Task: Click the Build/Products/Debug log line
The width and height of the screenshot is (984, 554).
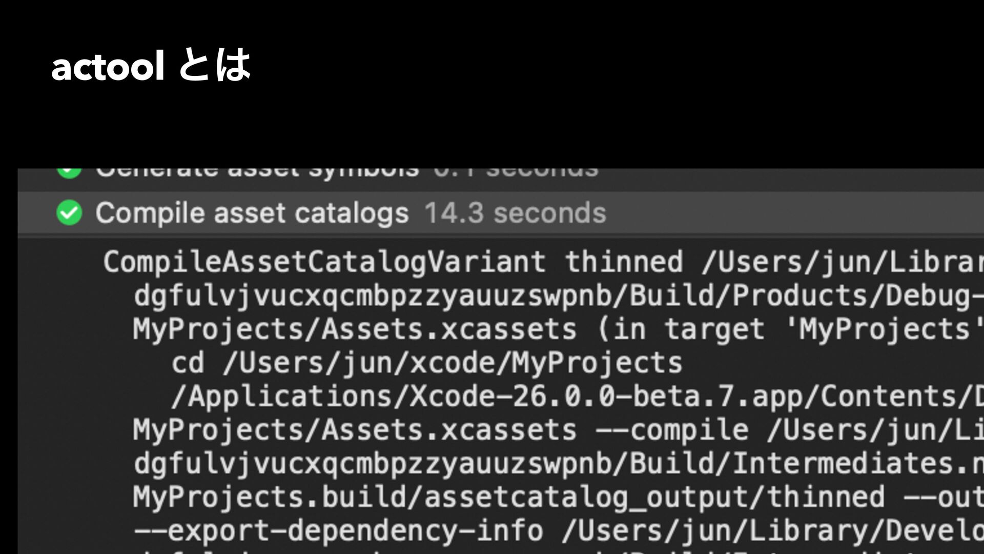Action: pos(559,295)
